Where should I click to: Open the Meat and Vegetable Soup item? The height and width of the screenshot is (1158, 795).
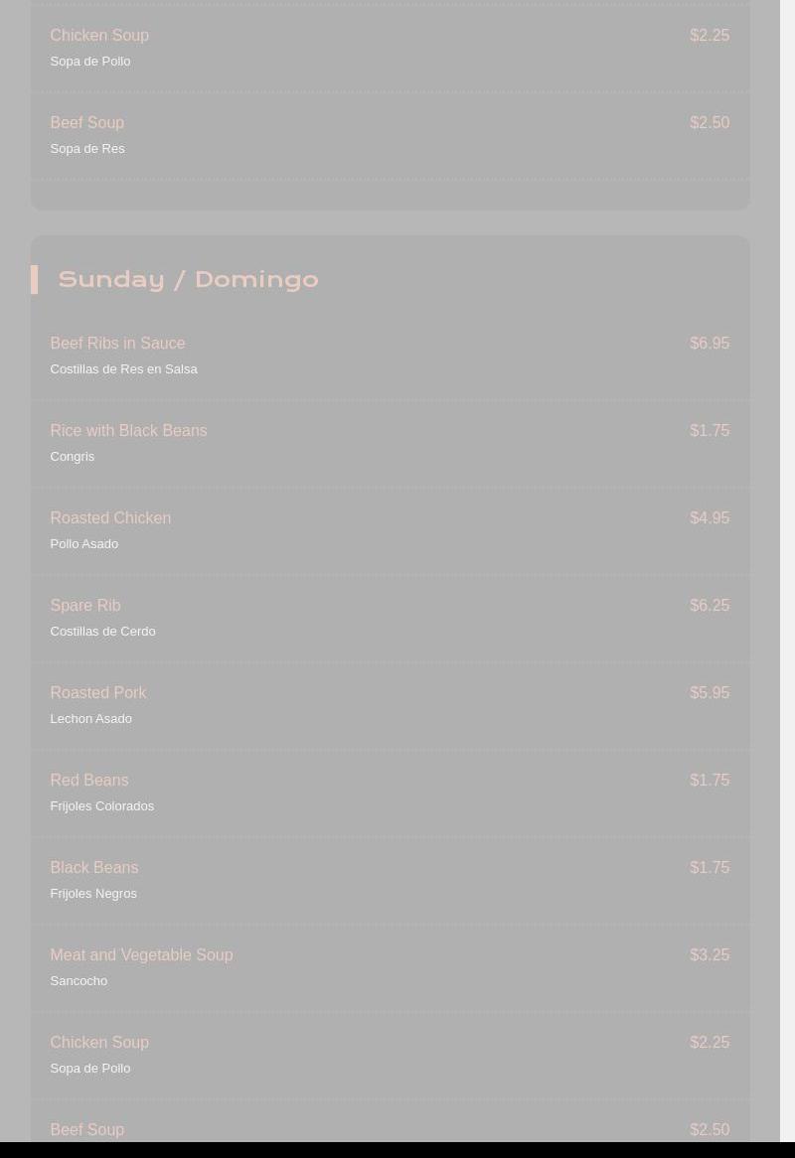141,955
